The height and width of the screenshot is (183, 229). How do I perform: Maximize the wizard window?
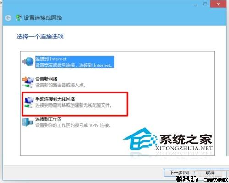(205, 4)
